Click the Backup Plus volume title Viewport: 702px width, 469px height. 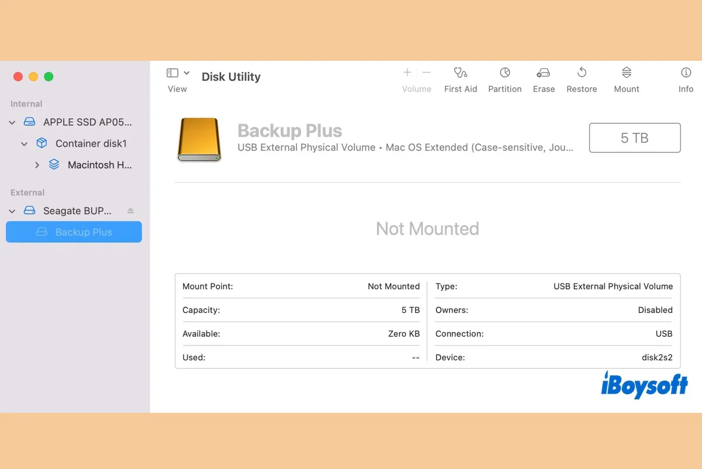coord(290,131)
